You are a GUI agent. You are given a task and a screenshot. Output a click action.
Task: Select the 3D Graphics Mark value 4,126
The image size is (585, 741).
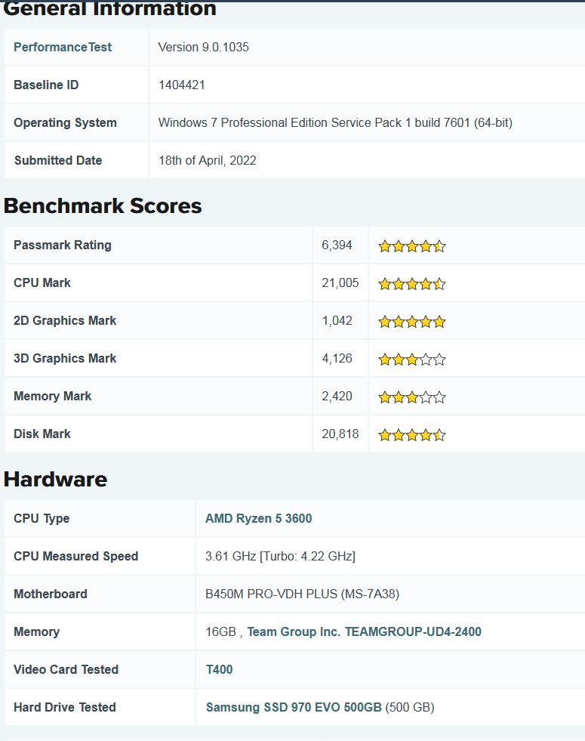[337, 359]
